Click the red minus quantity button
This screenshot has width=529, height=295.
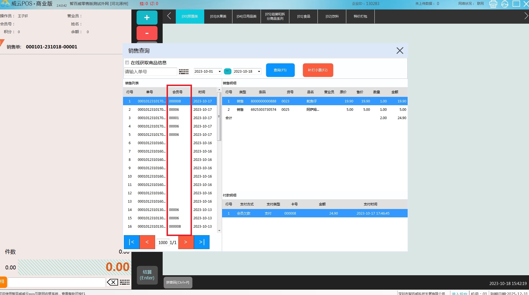(x=147, y=33)
